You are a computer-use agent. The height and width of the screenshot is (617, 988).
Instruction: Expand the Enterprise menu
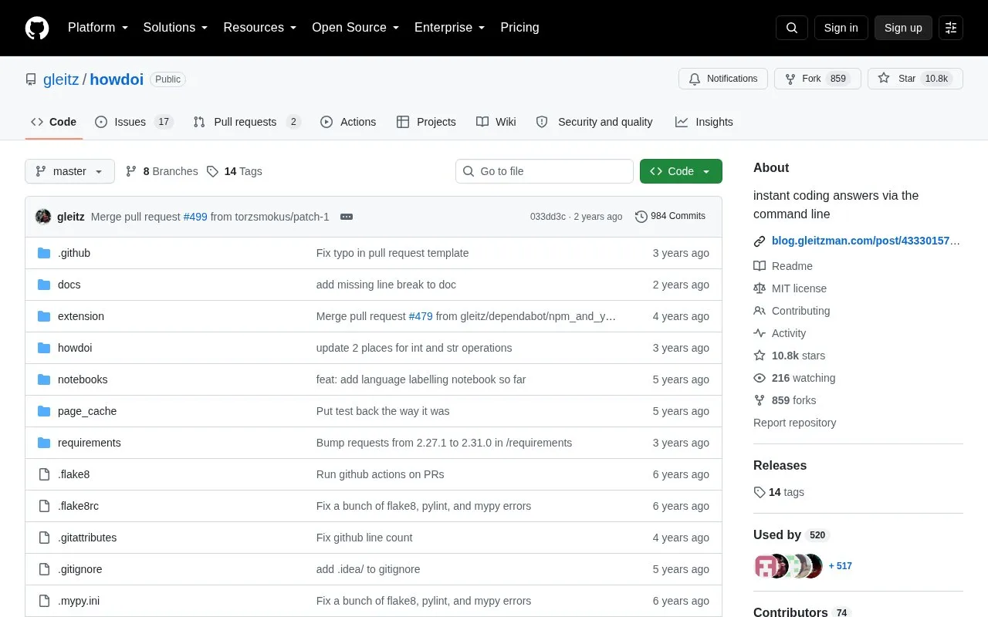pyautogui.click(x=450, y=28)
